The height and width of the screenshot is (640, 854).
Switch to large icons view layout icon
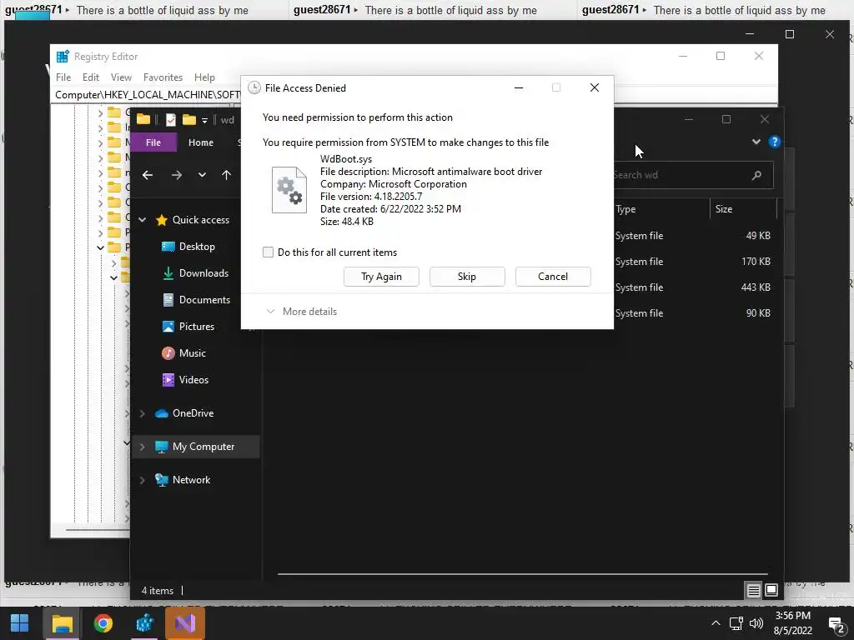771,591
